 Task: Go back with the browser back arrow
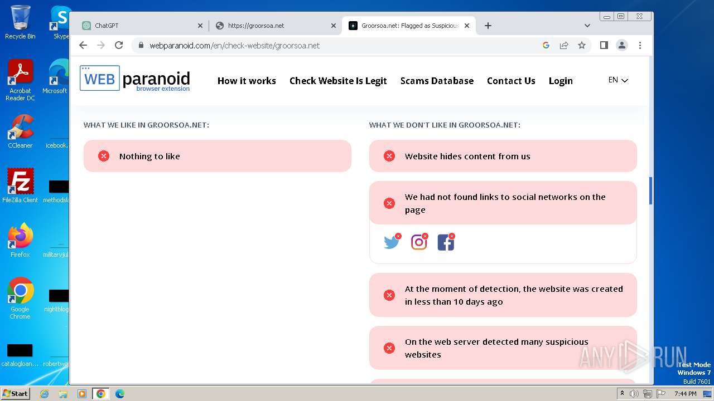click(83, 45)
